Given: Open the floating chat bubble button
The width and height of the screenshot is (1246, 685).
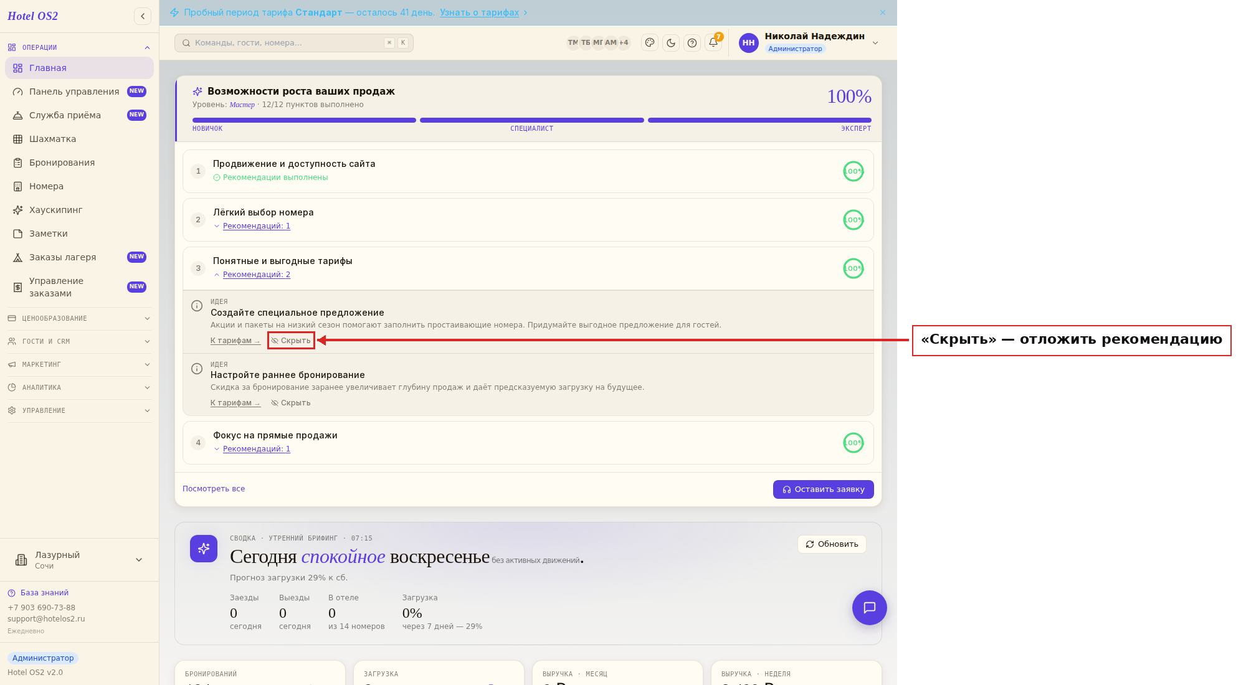Looking at the screenshot, I should (x=870, y=608).
